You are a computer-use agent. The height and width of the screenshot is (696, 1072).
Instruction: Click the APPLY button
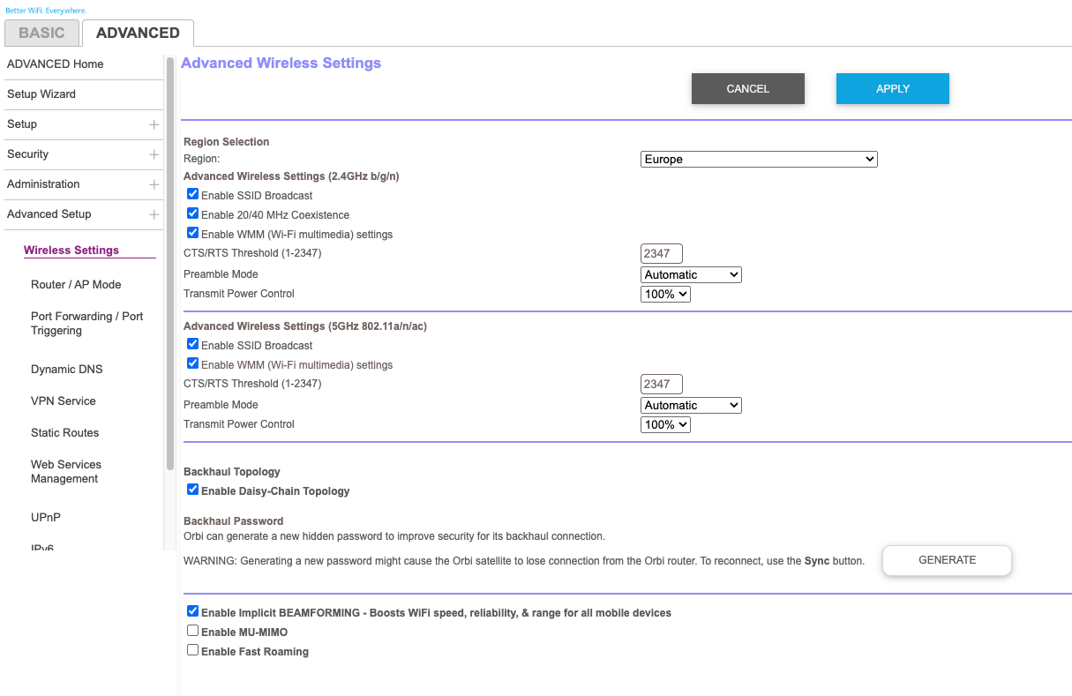[x=892, y=89]
